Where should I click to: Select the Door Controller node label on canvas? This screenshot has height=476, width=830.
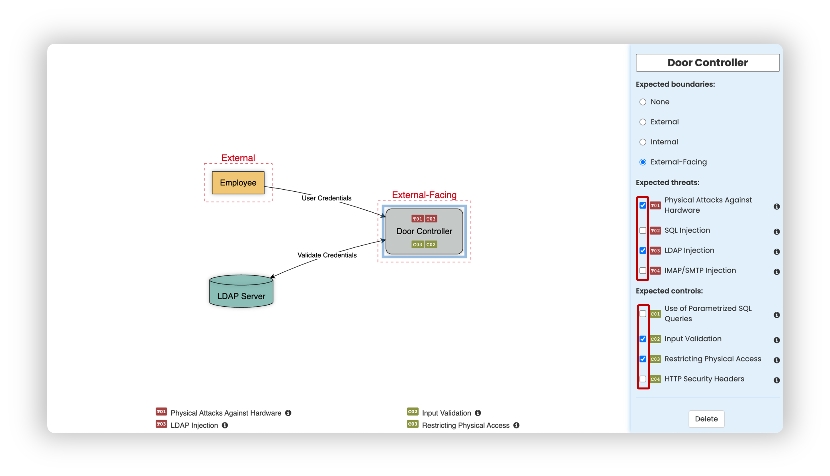[424, 231]
